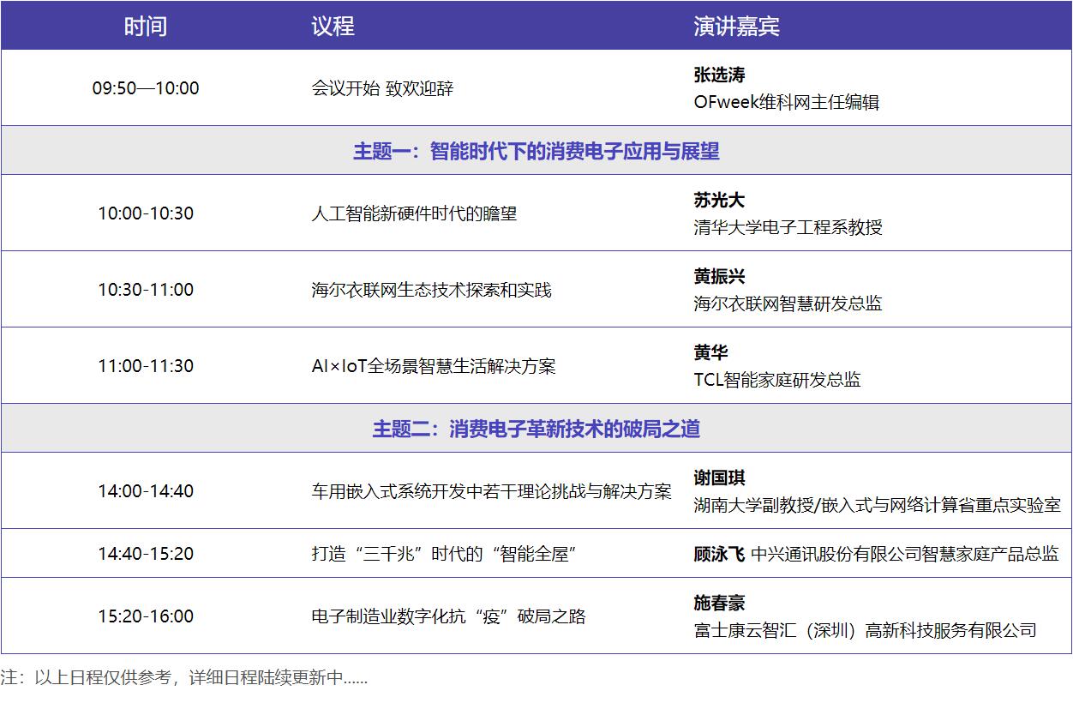Click speaker name 施春豪
Screen dimensions: 1073x703
coord(719,604)
